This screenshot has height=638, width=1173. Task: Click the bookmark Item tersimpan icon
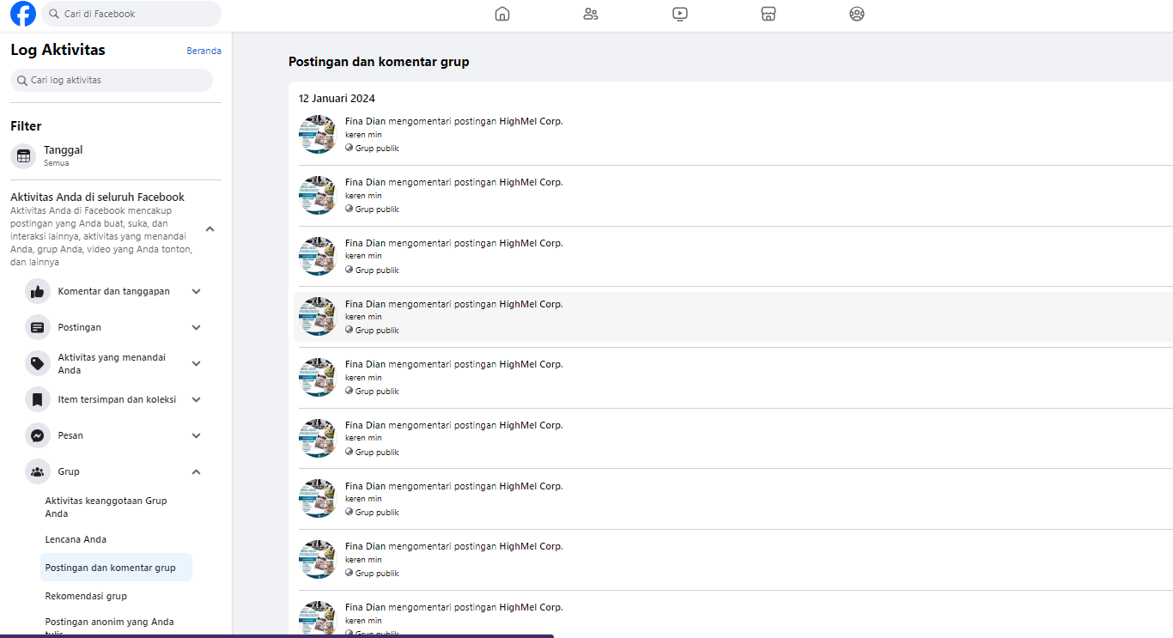click(38, 400)
